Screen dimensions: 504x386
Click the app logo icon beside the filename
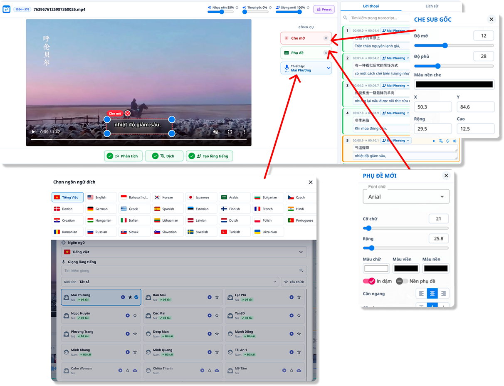6,9
